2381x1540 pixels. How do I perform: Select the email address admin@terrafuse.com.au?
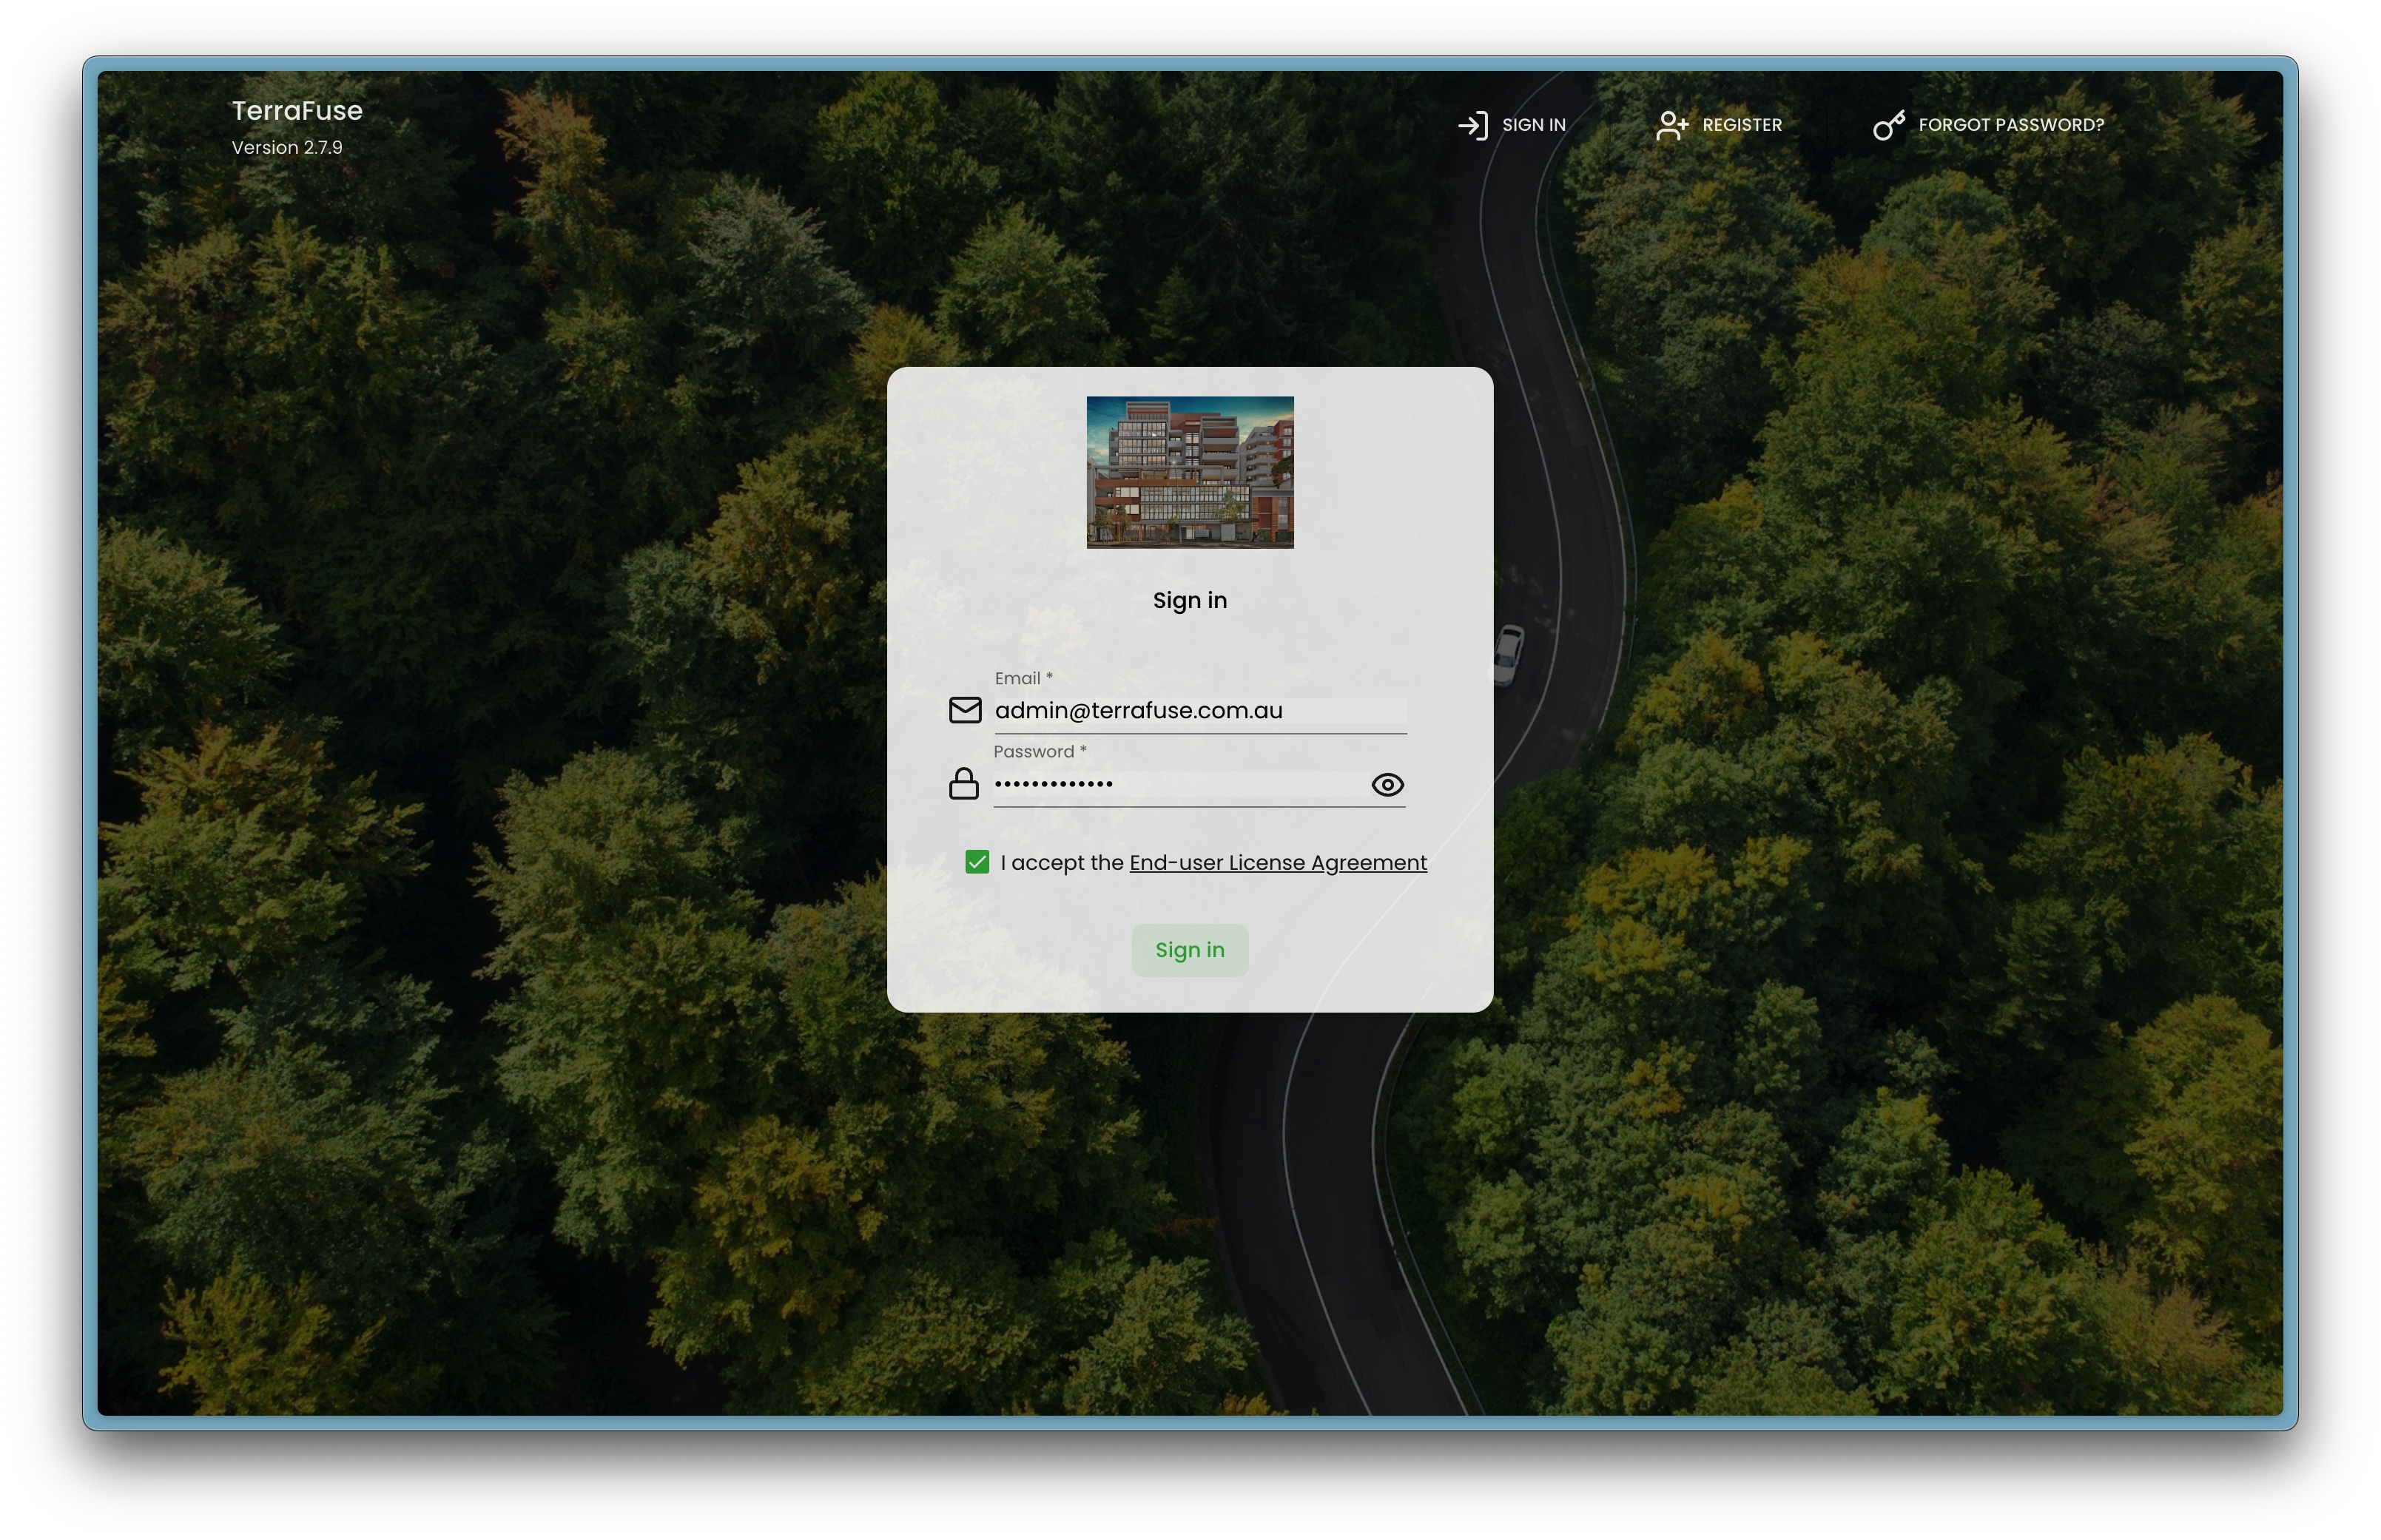[x=1138, y=710]
